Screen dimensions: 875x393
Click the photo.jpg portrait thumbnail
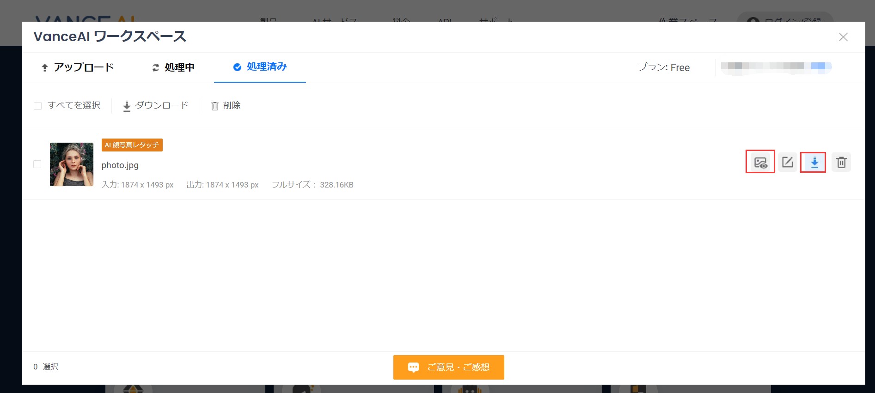click(x=72, y=164)
